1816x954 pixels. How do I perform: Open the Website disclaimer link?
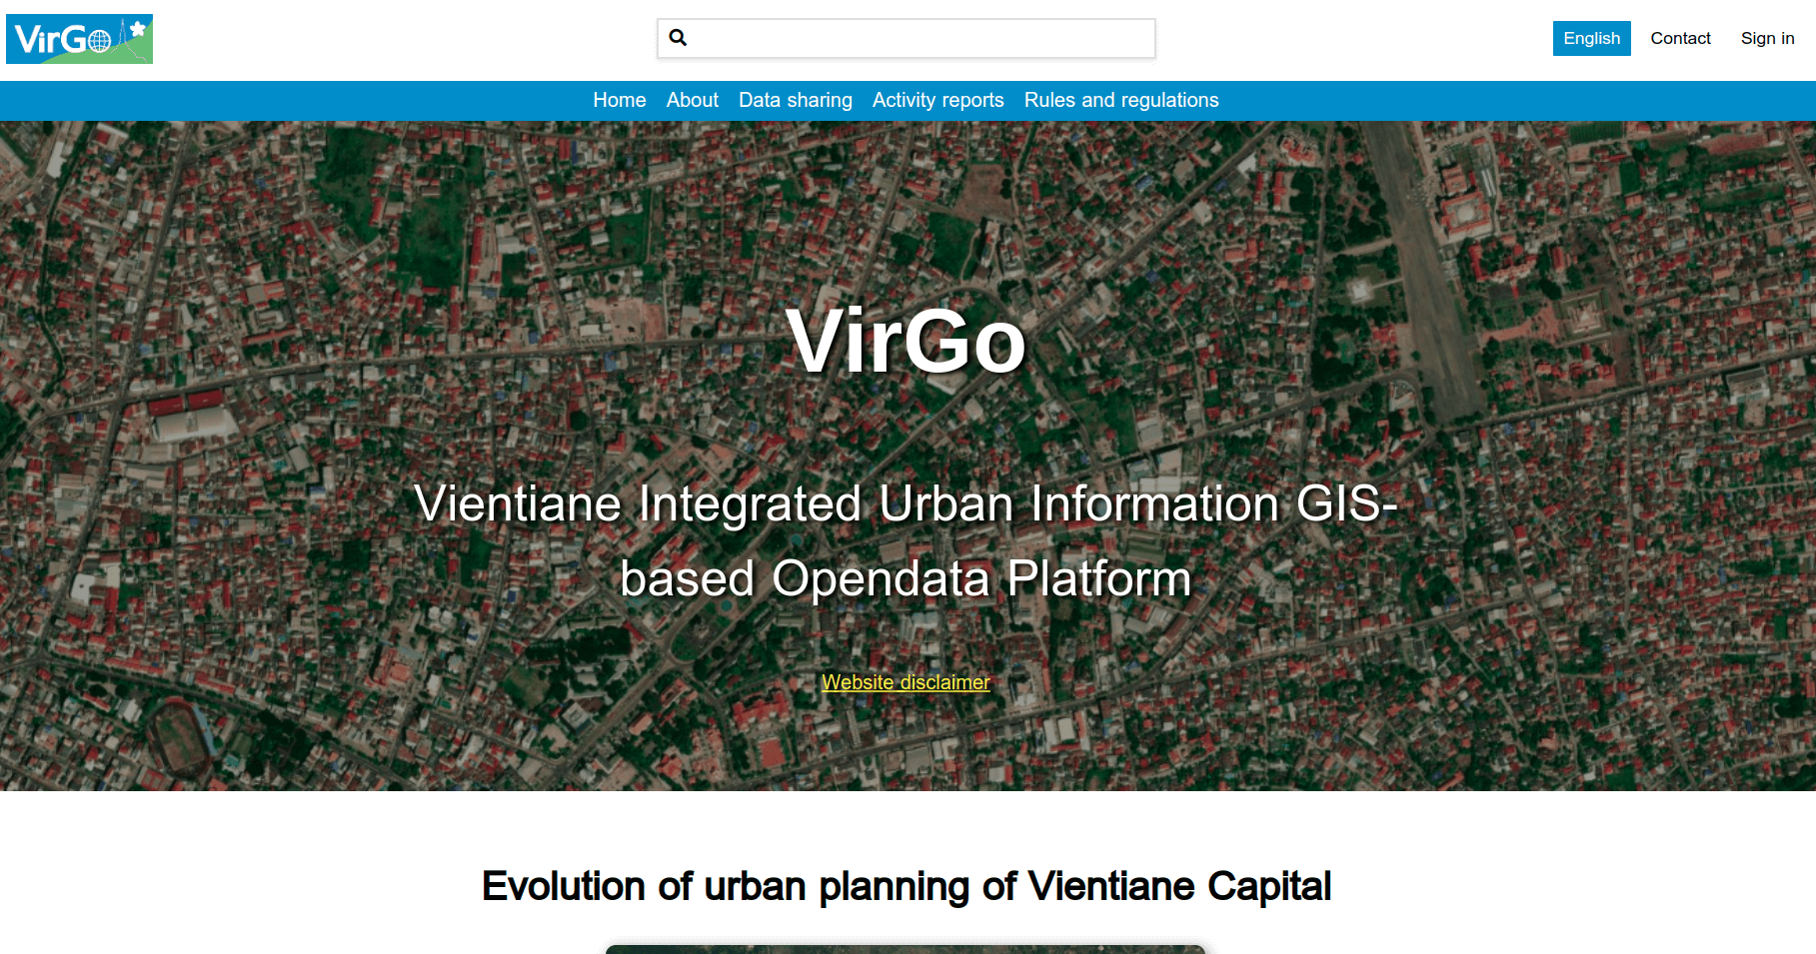[x=906, y=682]
